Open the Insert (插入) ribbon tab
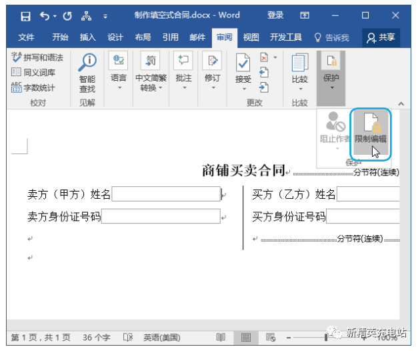The width and height of the screenshot is (420, 351). click(87, 37)
